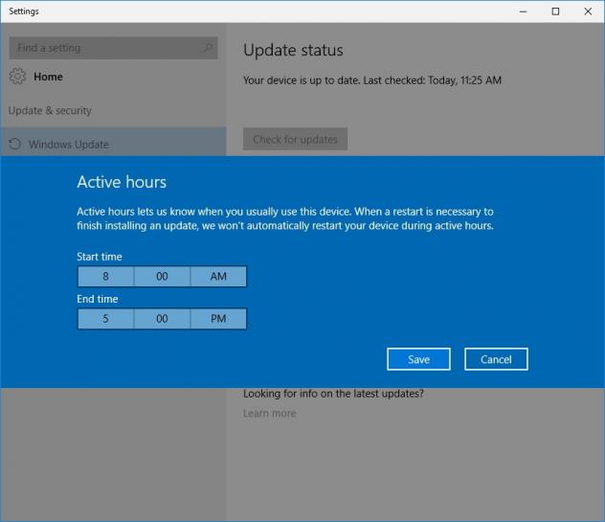Focus the Find a setting search box

click(105, 48)
